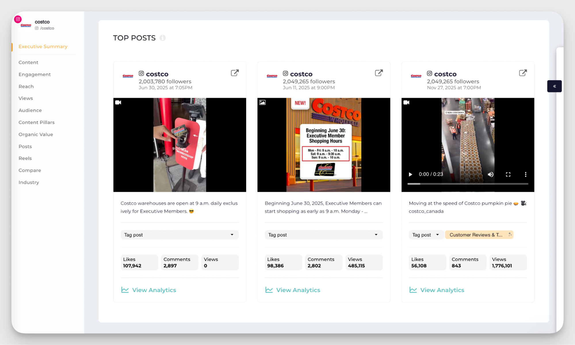
Task: Click the Top Posts info icon
Action: pos(163,38)
